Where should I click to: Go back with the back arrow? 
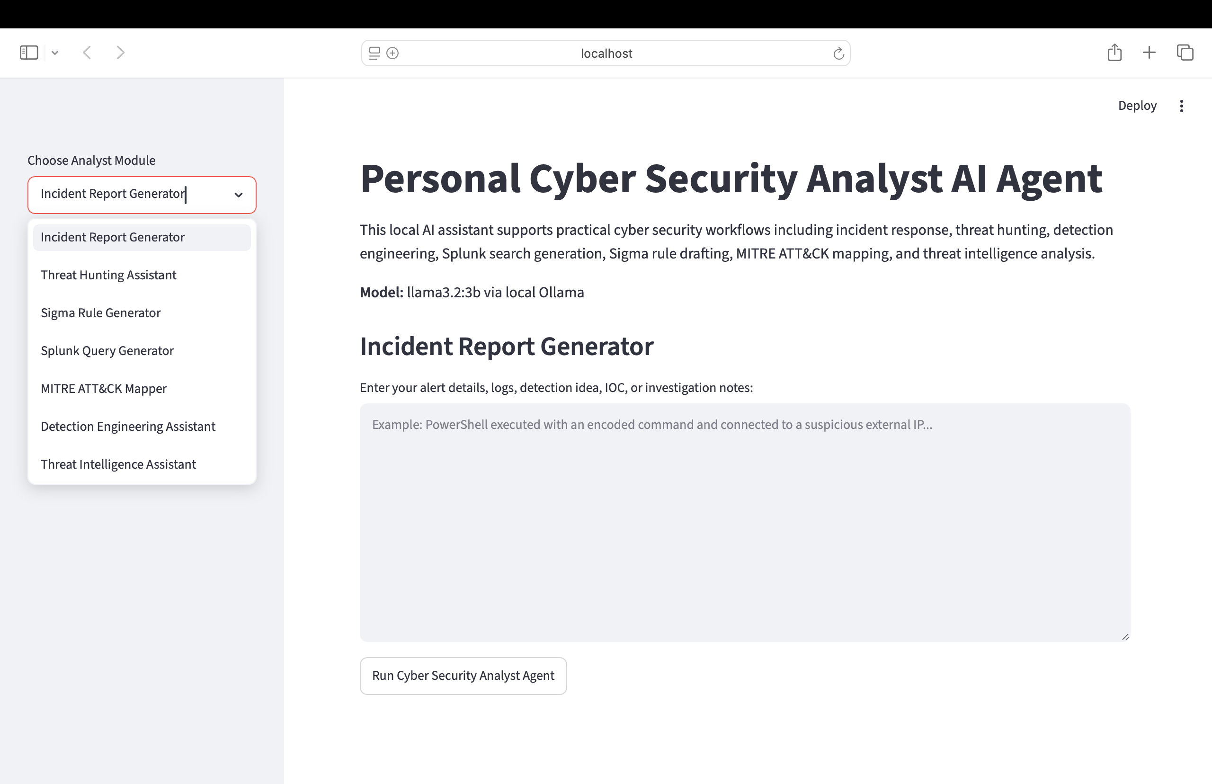point(87,53)
